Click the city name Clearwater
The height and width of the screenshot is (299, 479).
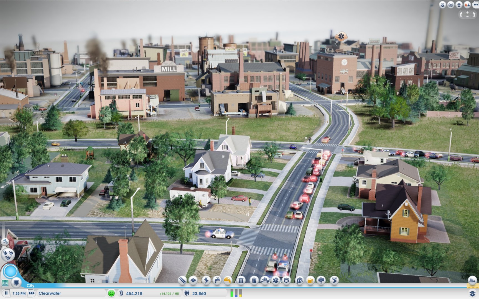point(50,293)
